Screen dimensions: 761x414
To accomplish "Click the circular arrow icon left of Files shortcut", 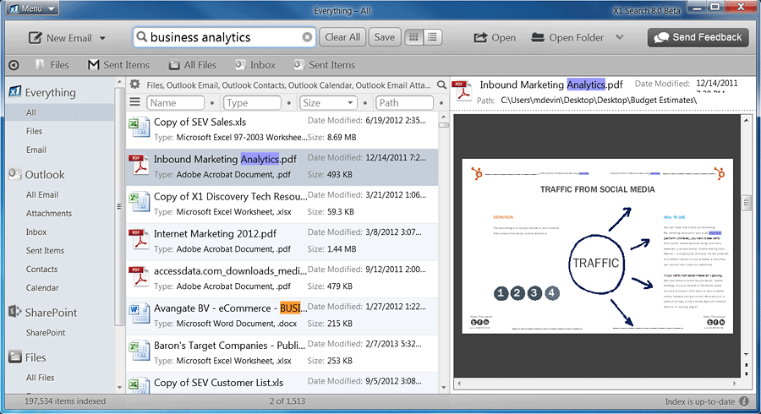I will click(x=14, y=65).
